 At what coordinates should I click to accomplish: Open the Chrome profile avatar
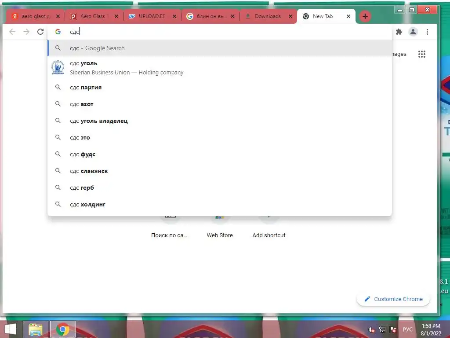tap(413, 32)
